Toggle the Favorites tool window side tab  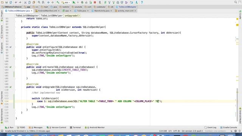pos(2,98)
